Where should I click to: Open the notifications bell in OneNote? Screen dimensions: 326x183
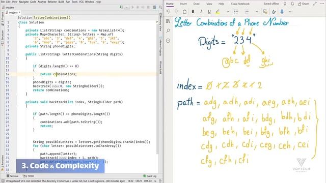click(x=292, y=4)
